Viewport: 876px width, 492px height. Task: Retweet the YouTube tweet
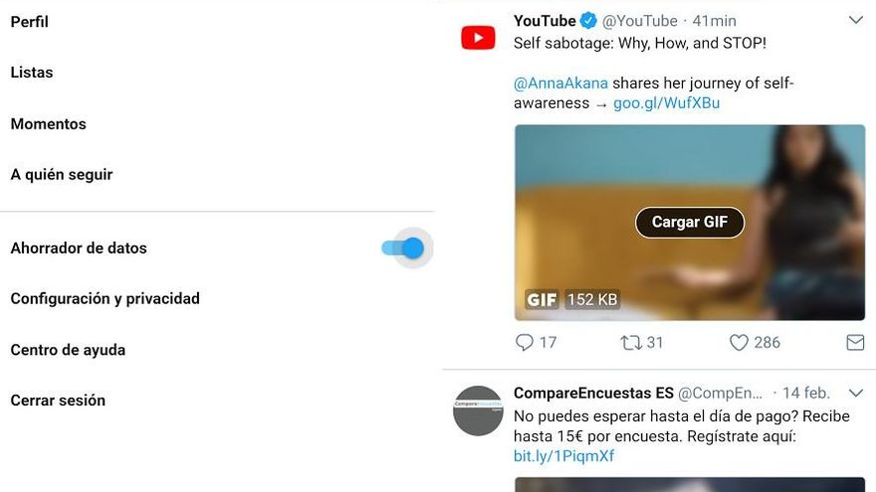(631, 343)
